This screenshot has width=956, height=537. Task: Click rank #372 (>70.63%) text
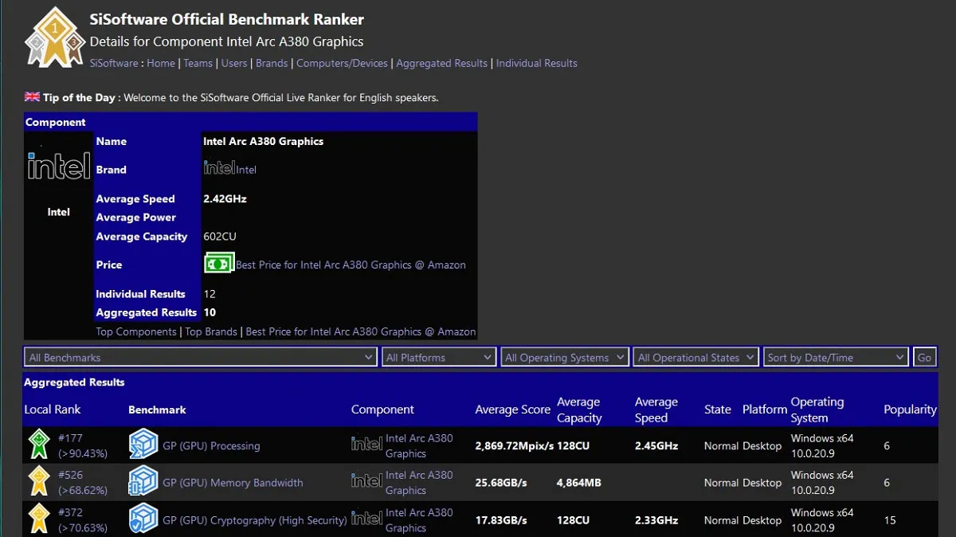(83, 519)
